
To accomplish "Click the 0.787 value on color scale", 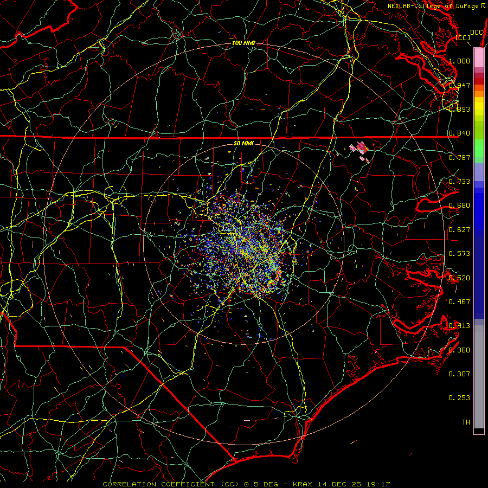I will 459,157.
